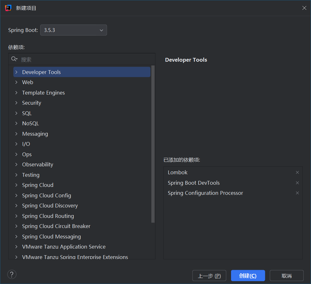Screen dimensions: 311x284
Task: Expand Spring Cloud Routing chevron
Action: pos(16,216)
